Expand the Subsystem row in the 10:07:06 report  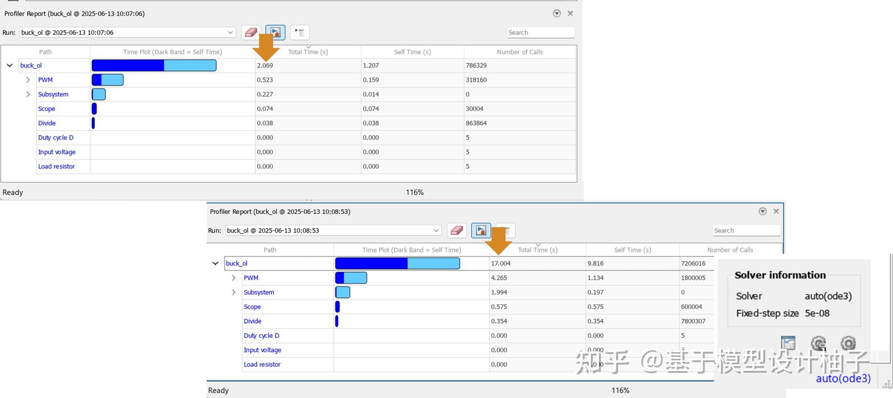[28, 94]
